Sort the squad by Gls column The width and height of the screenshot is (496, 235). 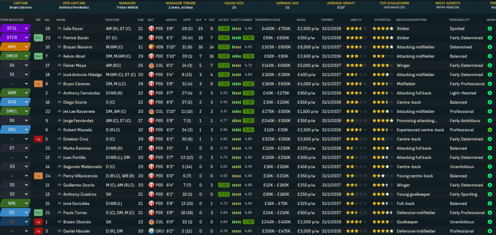pos(199,20)
